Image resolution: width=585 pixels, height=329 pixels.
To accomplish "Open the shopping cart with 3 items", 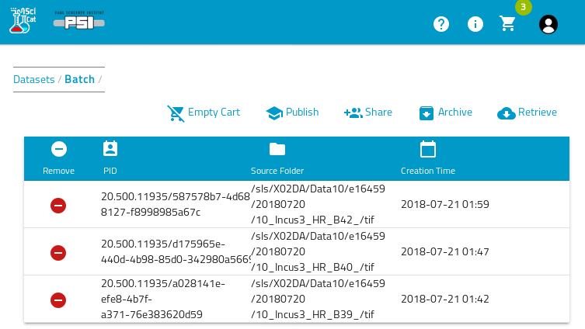I will pyautogui.click(x=508, y=24).
